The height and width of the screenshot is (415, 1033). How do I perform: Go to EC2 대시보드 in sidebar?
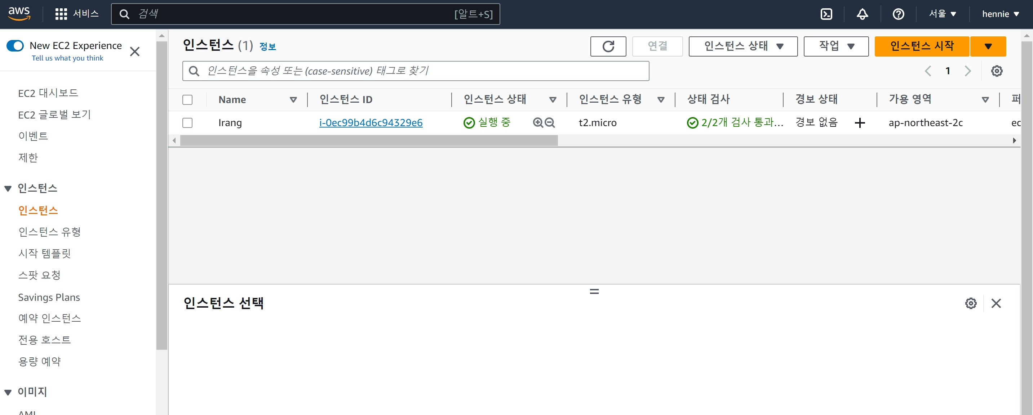pos(48,93)
